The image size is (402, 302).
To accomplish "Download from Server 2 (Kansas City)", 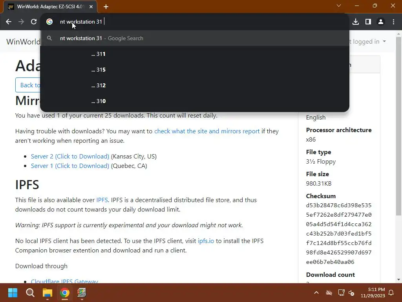I will click(x=70, y=157).
